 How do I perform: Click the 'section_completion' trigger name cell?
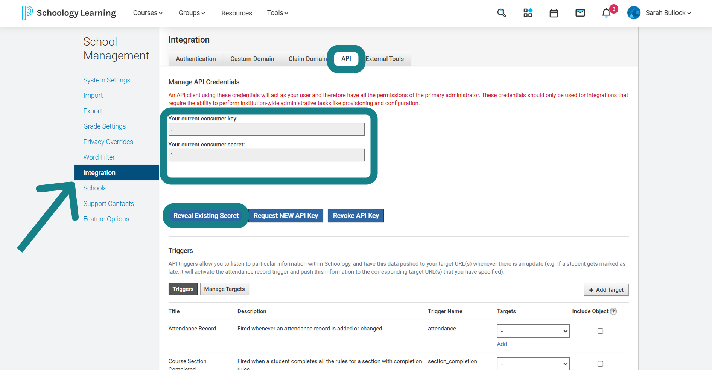tap(452, 361)
